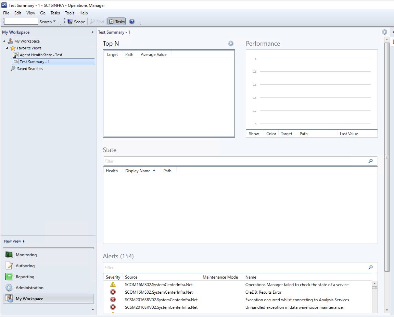
Task: Expand navigation buttons overflow arrow
Action: (x=93, y=309)
